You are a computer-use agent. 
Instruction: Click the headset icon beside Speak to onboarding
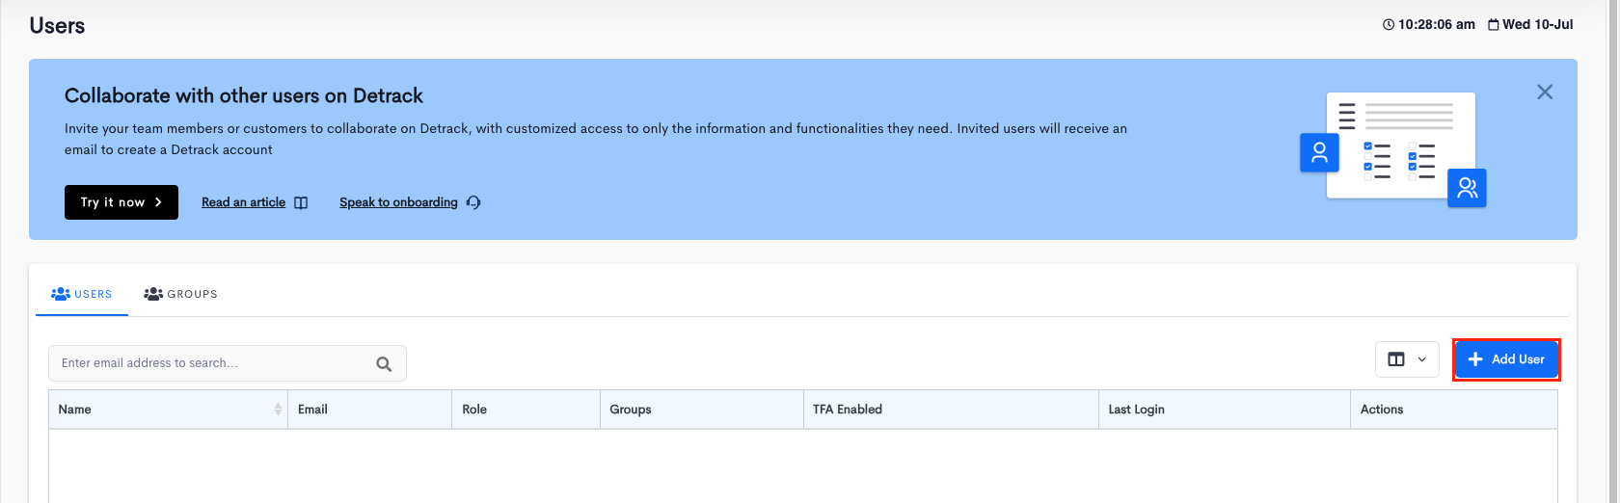(473, 202)
